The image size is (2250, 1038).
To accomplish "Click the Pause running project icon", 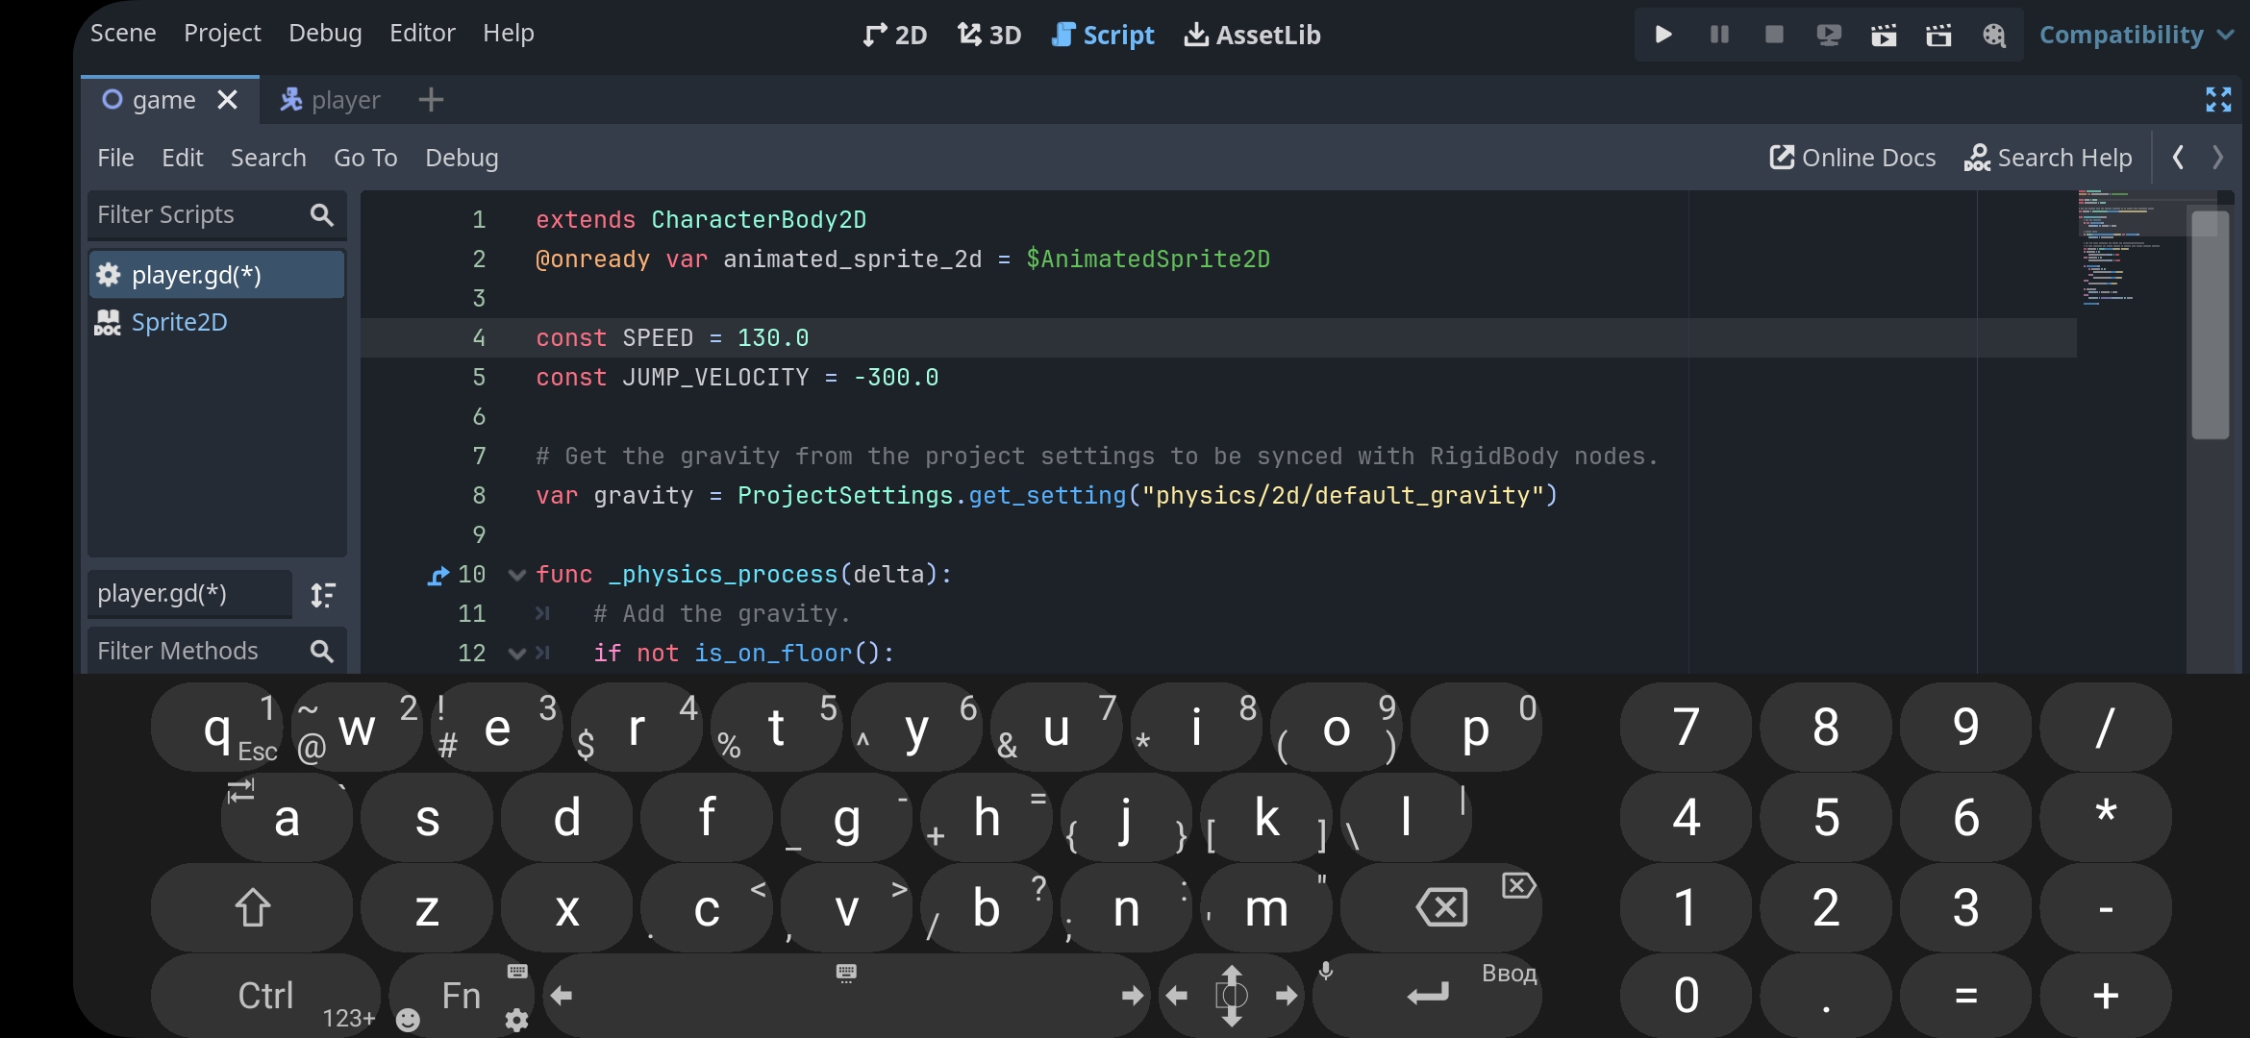I will click(x=1719, y=35).
